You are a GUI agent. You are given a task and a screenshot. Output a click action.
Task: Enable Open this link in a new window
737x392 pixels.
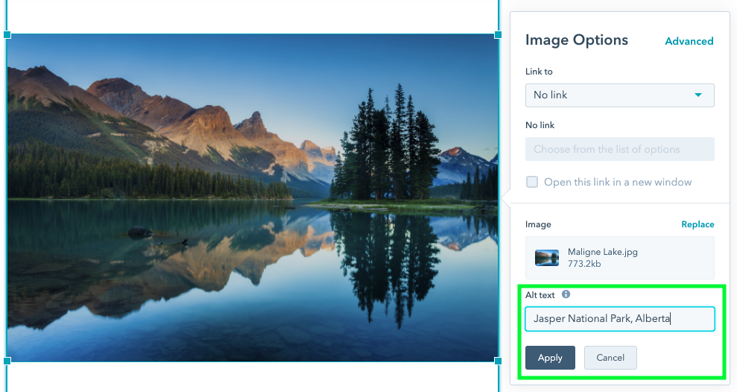(532, 182)
